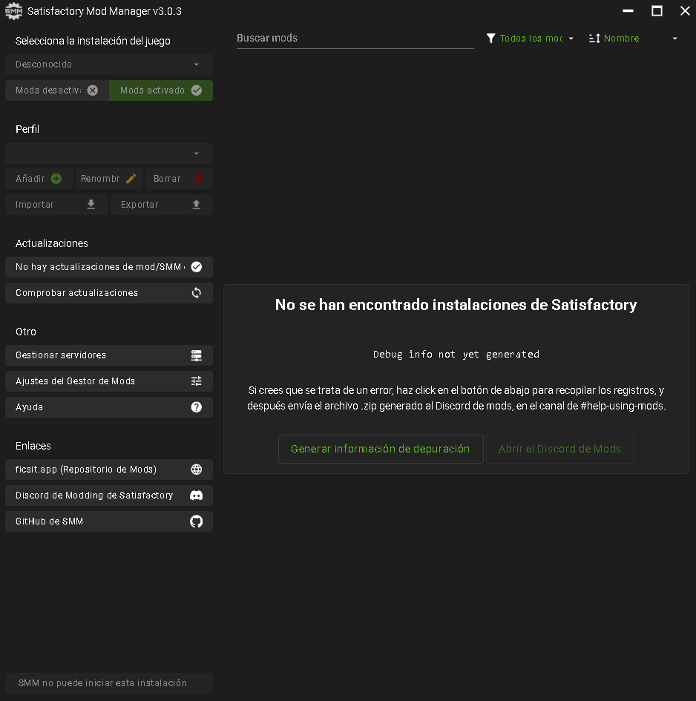Open GitHub de SMM link
696x701 pixels.
108,521
